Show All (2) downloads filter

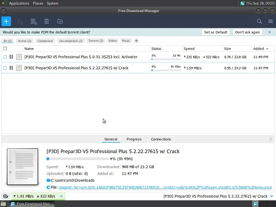(x=7, y=41)
